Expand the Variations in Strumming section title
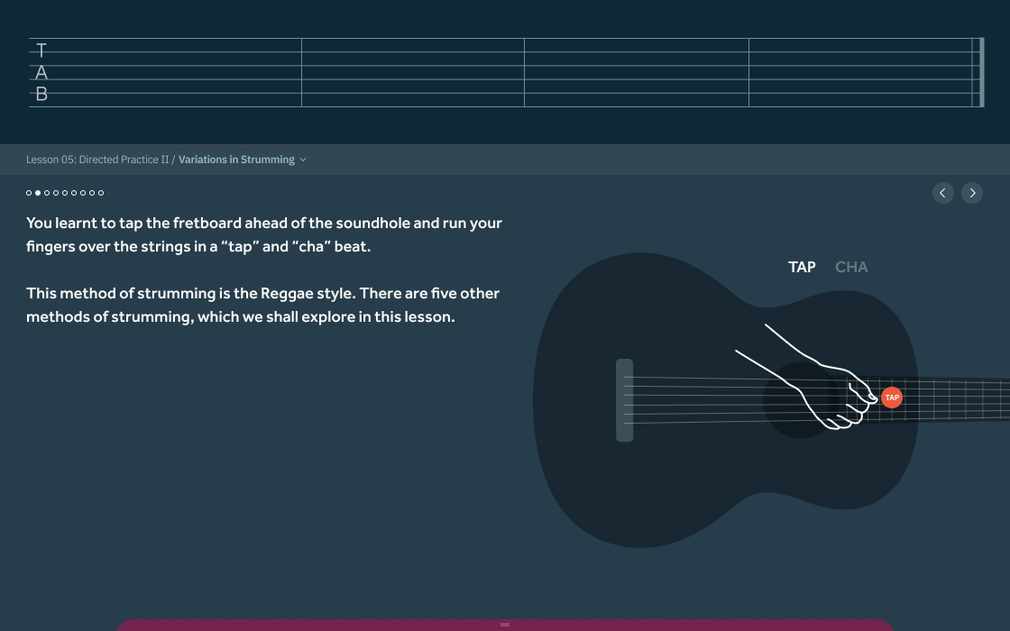Viewport: 1010px width, 631px height. (x=236, y=160)
